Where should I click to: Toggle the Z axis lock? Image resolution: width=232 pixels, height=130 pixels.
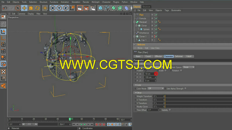(66, 8)
